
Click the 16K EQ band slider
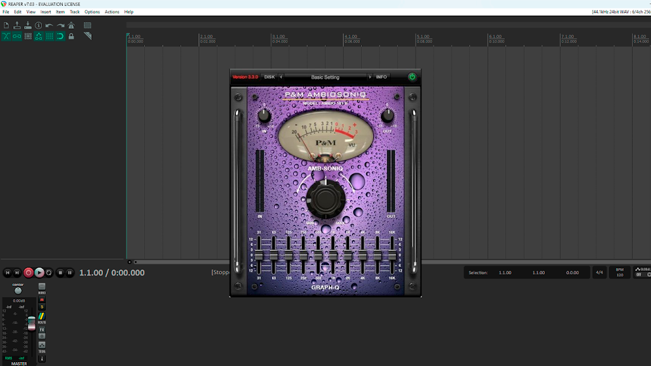click(x=392, y=255)
